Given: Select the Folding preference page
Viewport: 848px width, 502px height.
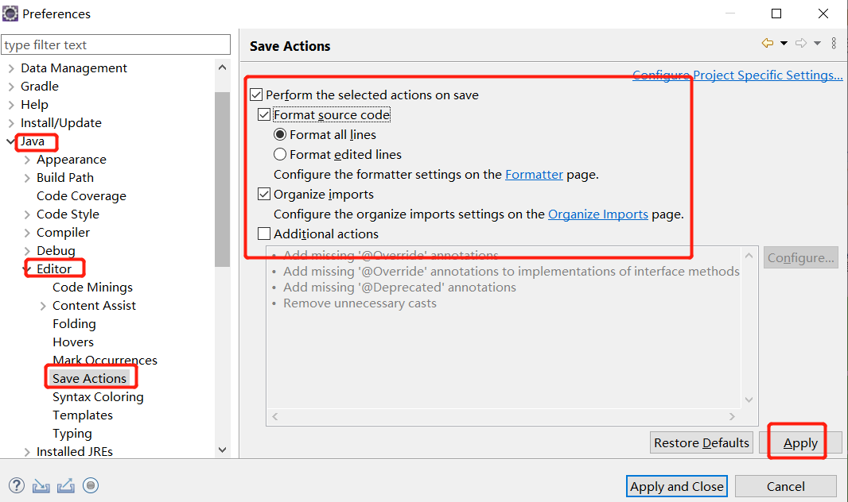Looking at the screenshot, I should click(x=74, y=324).
